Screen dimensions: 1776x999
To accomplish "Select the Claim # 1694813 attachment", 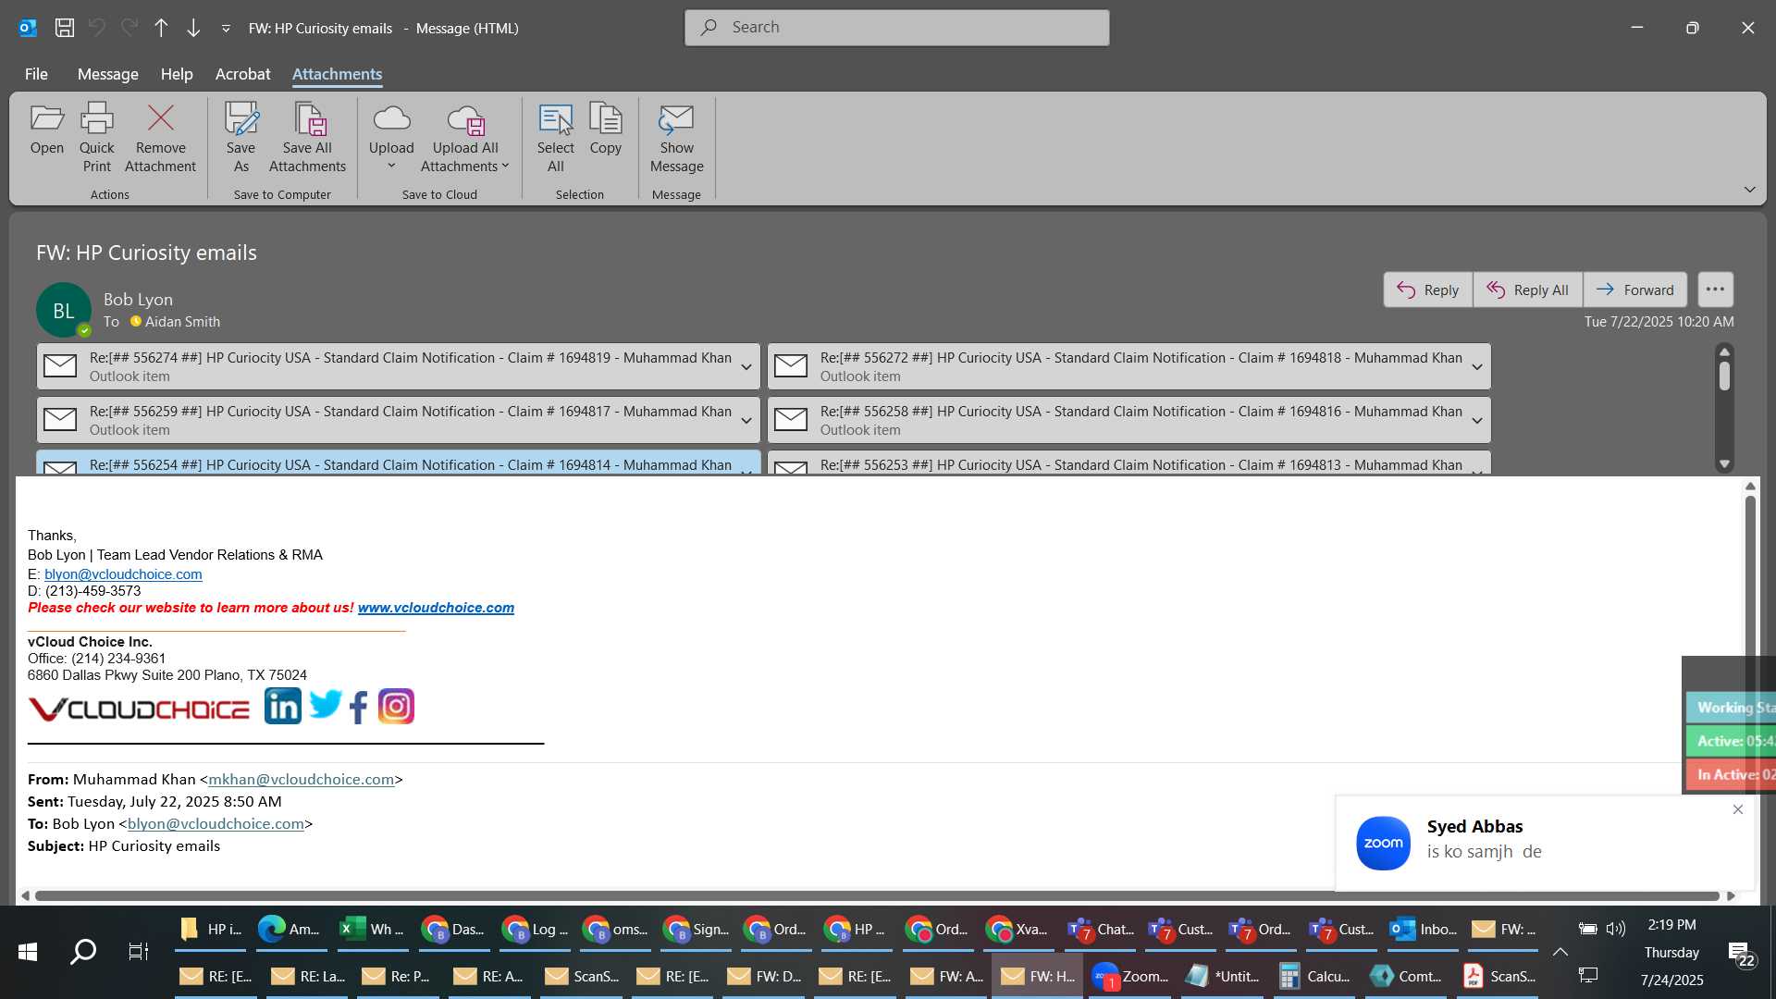I will point(1128,463).
